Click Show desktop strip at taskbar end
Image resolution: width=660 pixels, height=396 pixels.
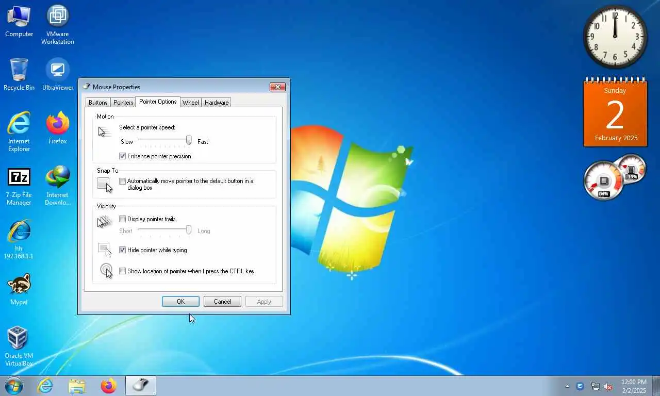click(x=656, y=386)
